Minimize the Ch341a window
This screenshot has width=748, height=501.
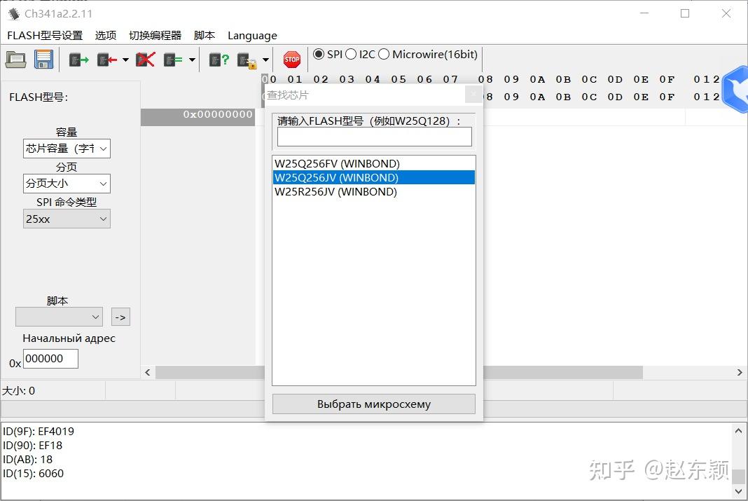pos(644,13)
